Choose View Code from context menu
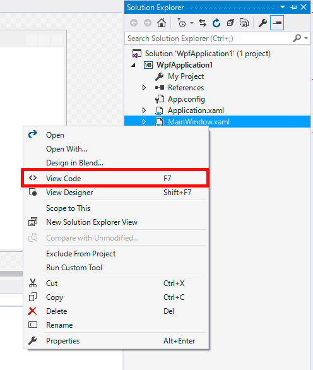313x370 pixels. pyautogui.click(x=115, y=179)
